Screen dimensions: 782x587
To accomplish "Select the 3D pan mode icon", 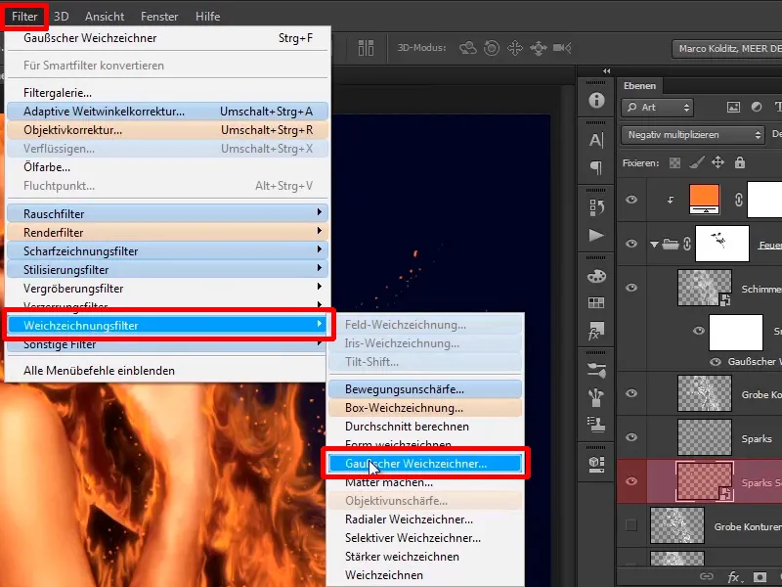I will 515,48.
